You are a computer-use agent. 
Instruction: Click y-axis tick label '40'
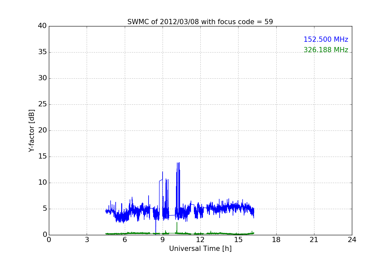[42, 26]
